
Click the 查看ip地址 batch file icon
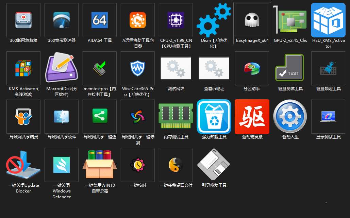[214, 68]
